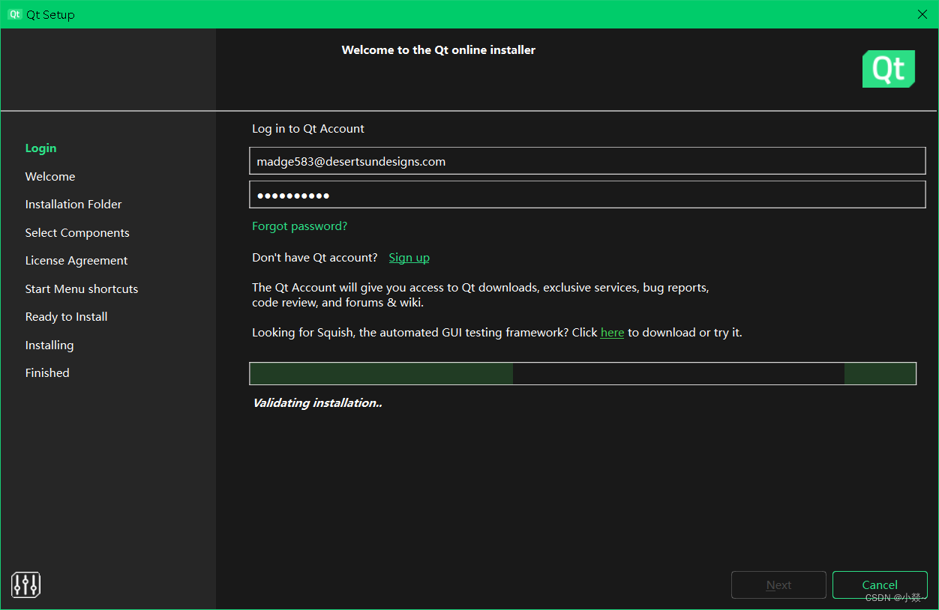
Task: Click the validation progress bar
Action: [583, 373]
